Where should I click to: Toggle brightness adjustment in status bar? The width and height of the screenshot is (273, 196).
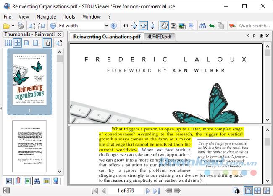(x=237, y=191)
